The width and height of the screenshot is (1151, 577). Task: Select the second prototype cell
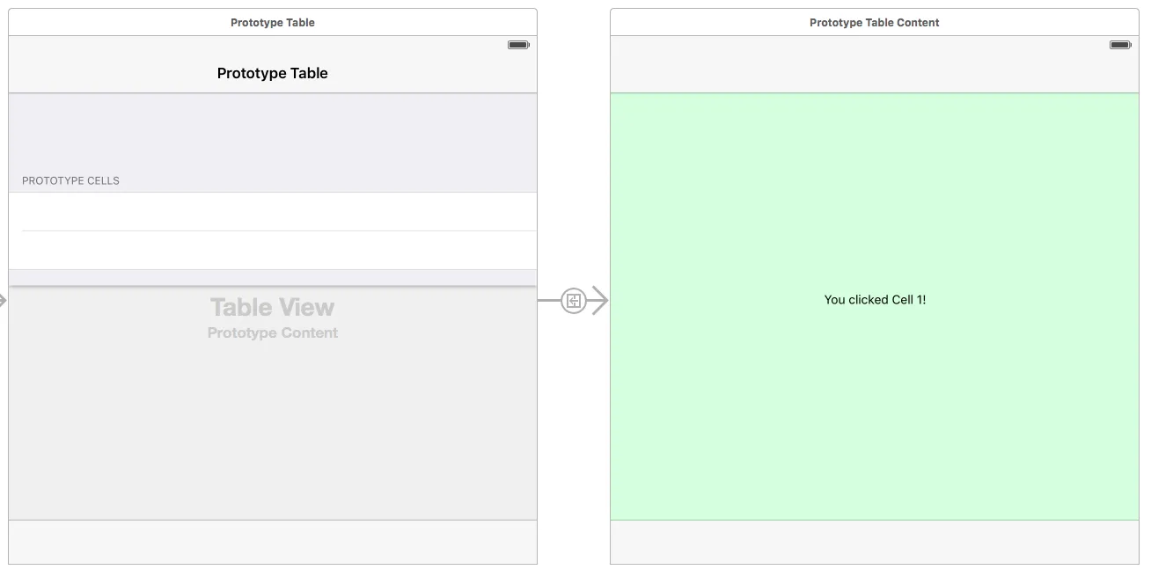tap(273, 251)
